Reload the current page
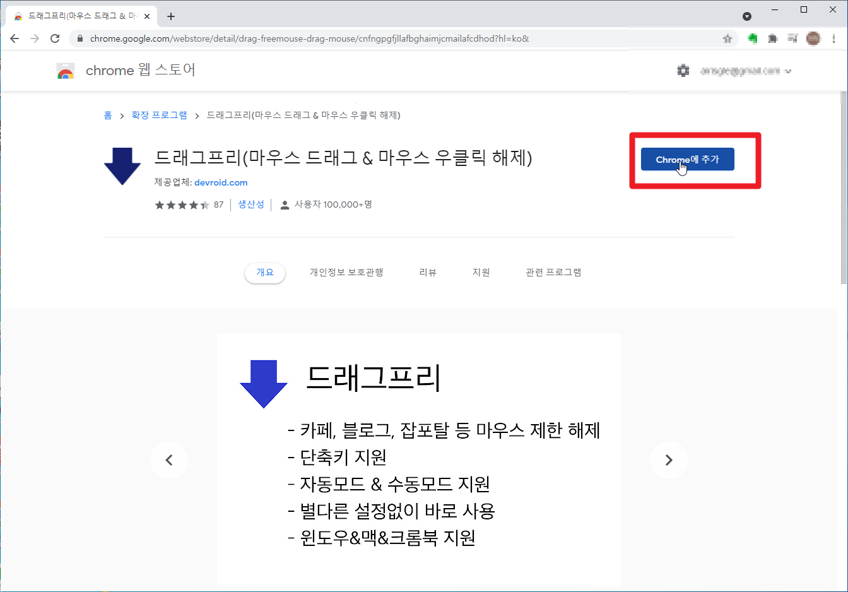Image resolution: width=848 pixels, height=592 pixels. tap(55, 38)
